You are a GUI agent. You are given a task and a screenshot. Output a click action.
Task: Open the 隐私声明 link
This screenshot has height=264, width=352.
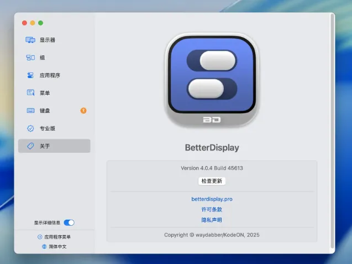pos(212,220)
